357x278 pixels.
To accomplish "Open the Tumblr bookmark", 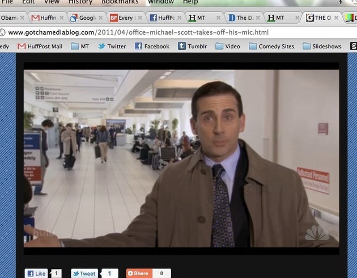I will (193, 47).
